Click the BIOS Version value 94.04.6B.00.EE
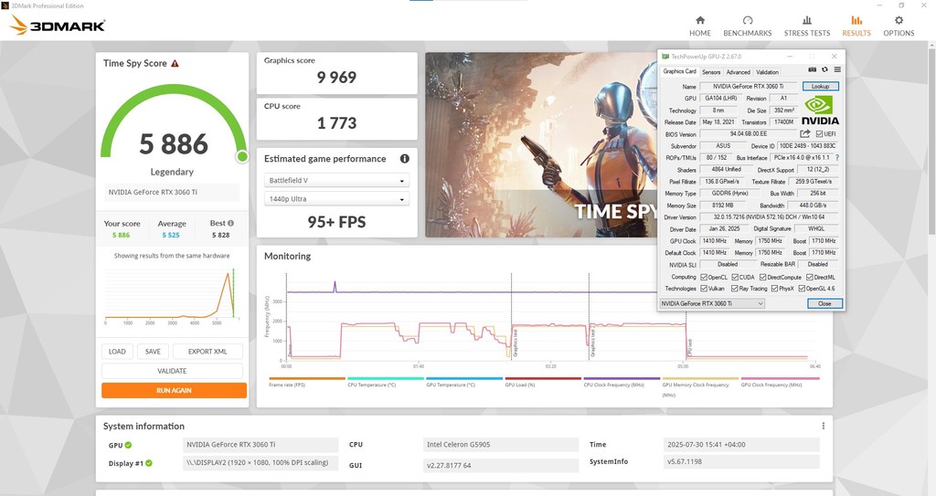The width and height of the screenshot is (936, 496). click(x=748, y=133)
